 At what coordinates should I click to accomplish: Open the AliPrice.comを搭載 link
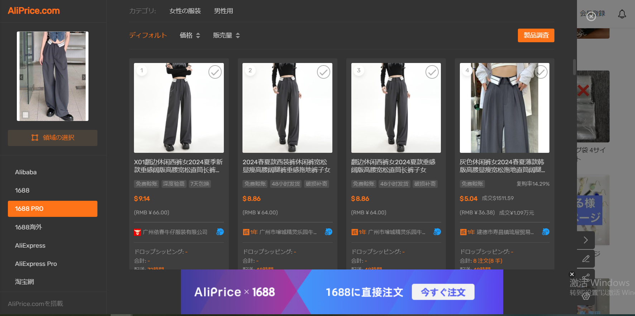tap(35, 304)
